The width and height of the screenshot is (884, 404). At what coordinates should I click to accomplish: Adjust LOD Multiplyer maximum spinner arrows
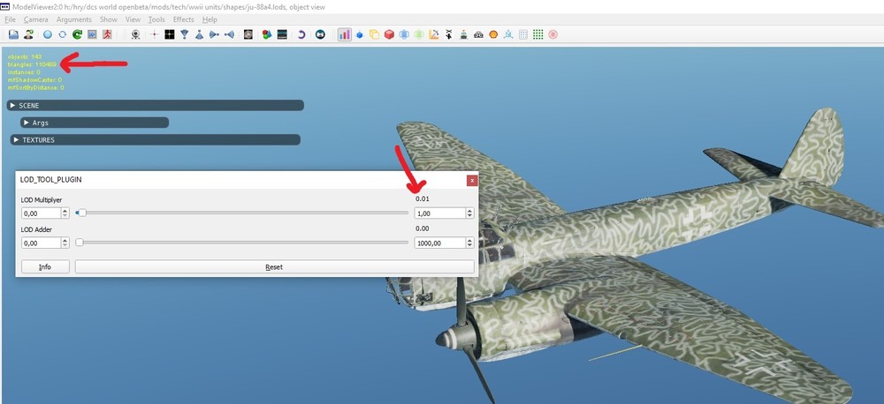pos(469,213)
